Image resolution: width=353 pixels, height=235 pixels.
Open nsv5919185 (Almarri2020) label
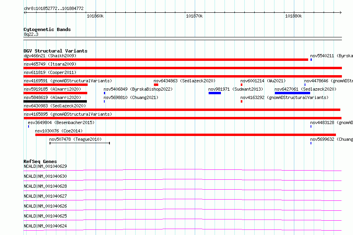point(52,89)
